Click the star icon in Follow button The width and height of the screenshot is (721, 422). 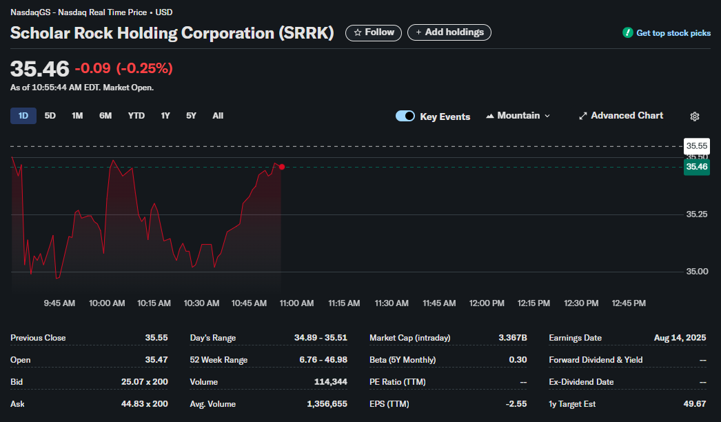point(357,32)
